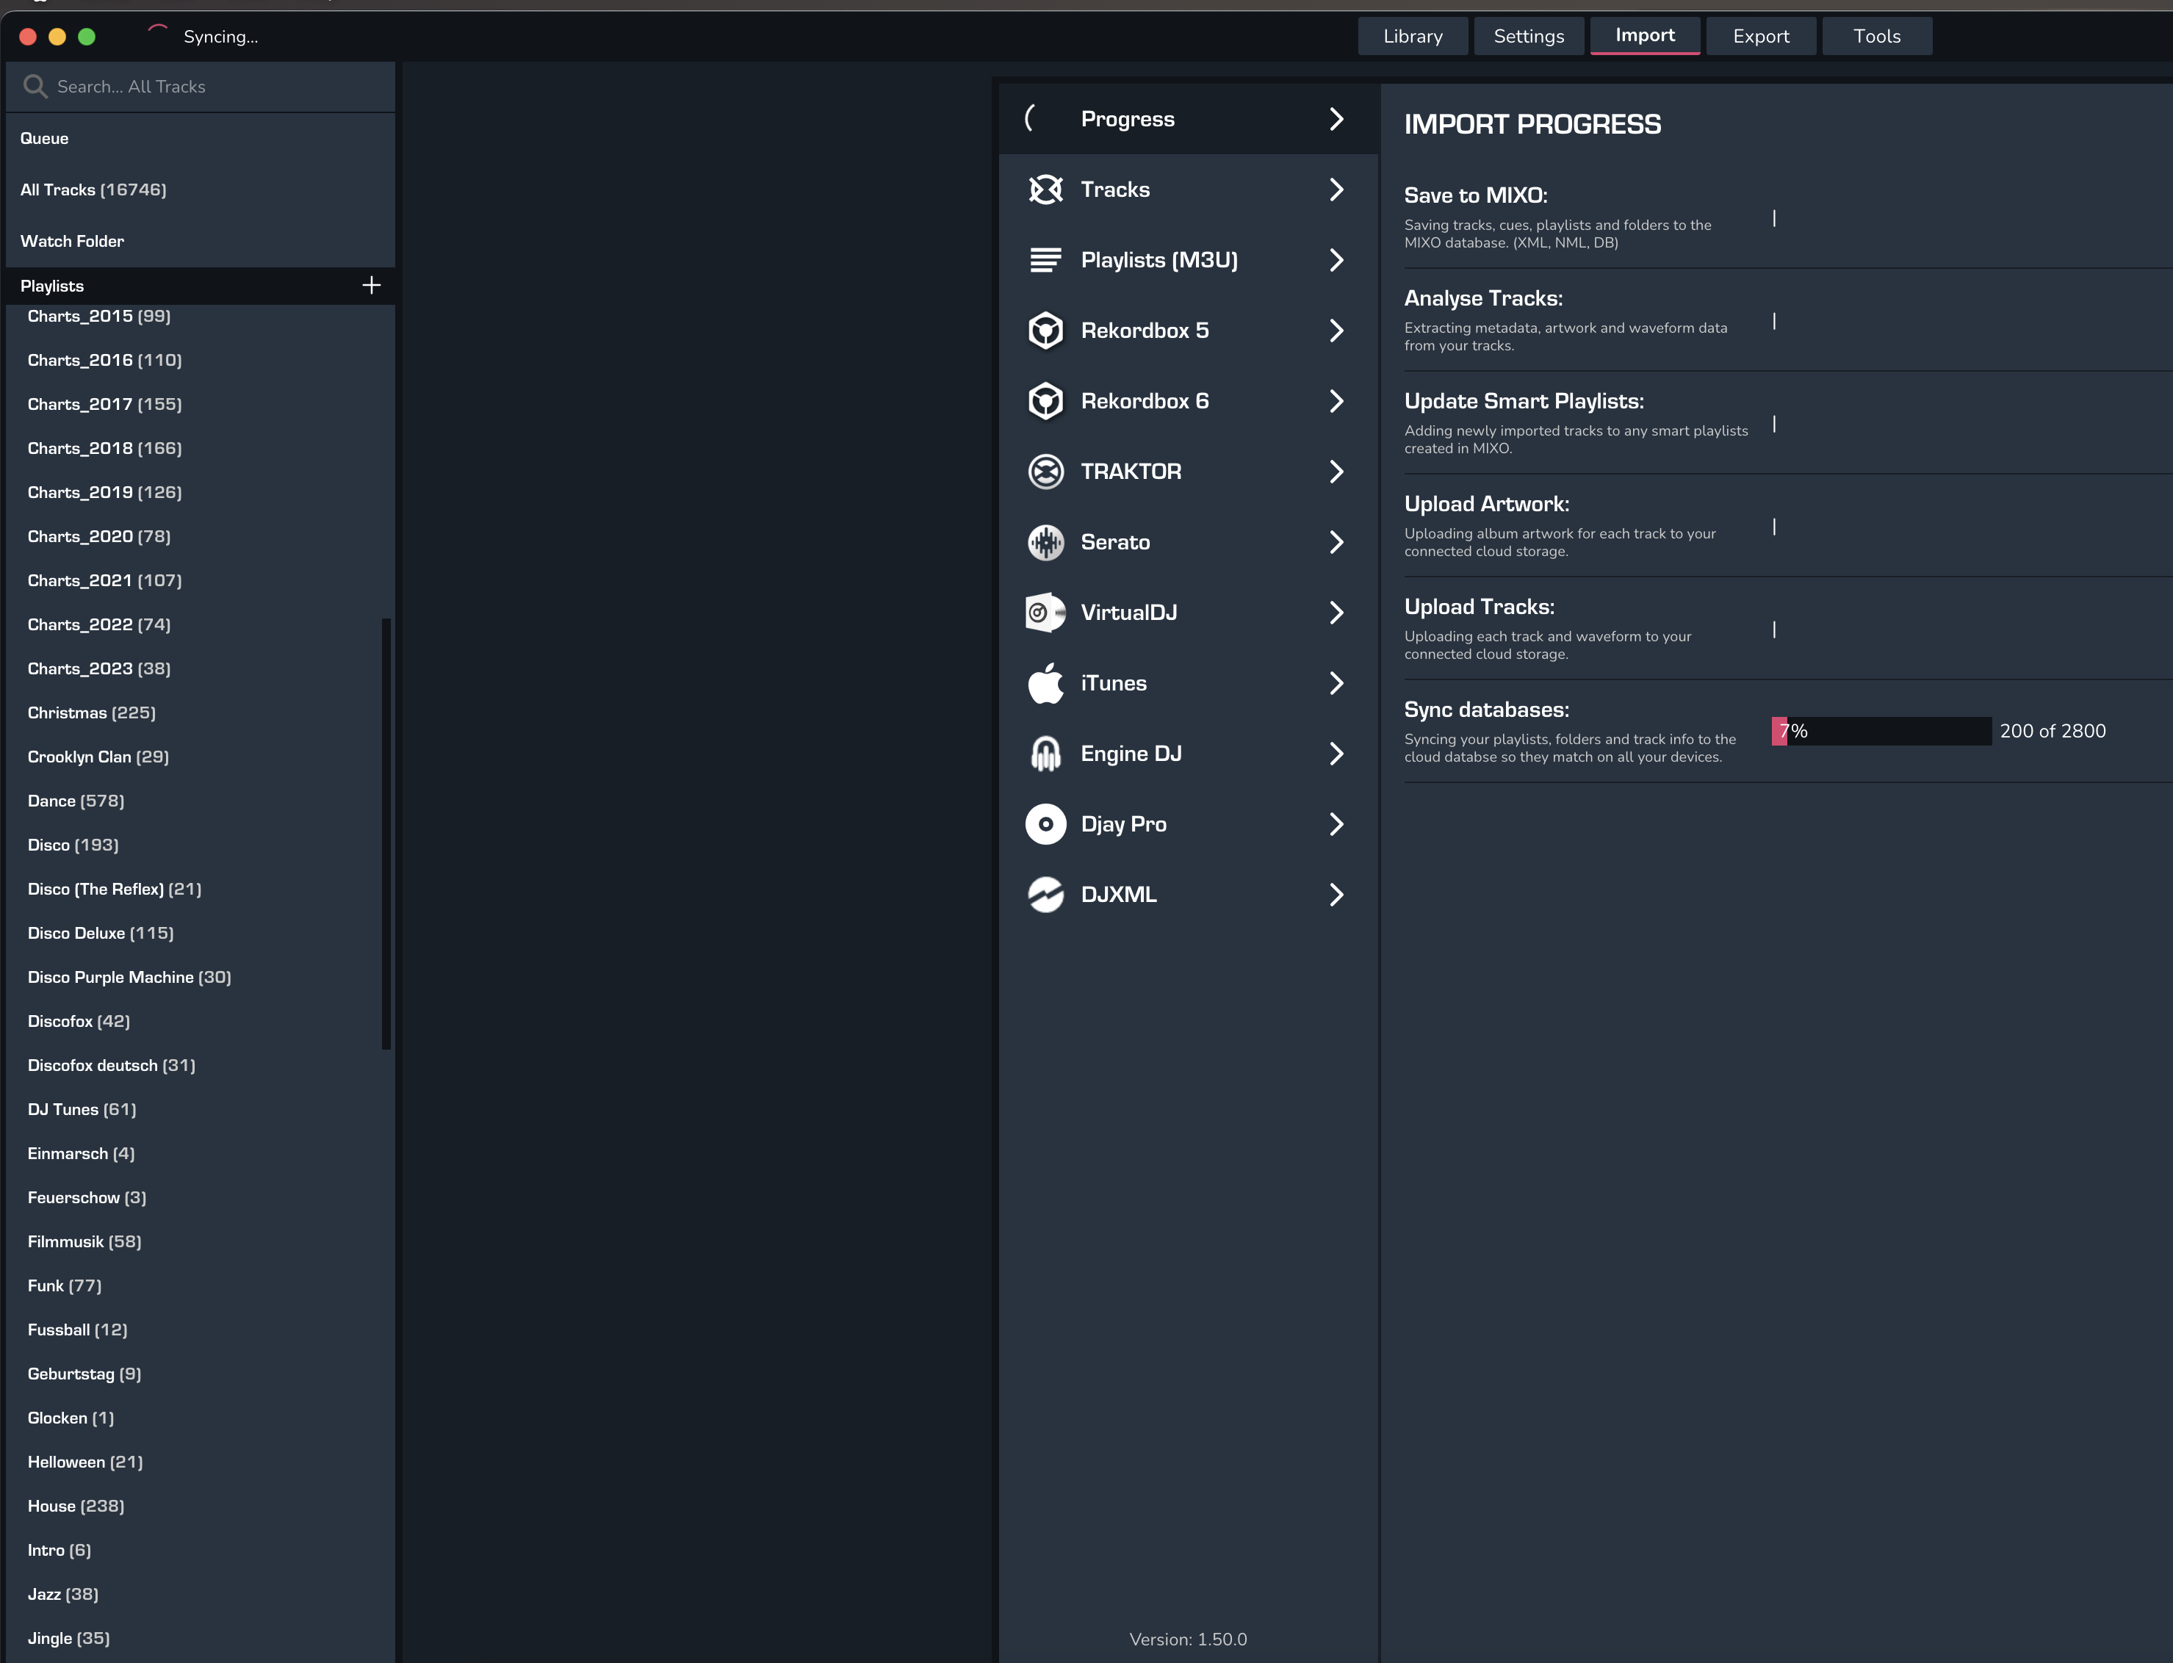Screen dimensions: 2173x1663
Task: Open the Export tab
Action: point(1760,37)
